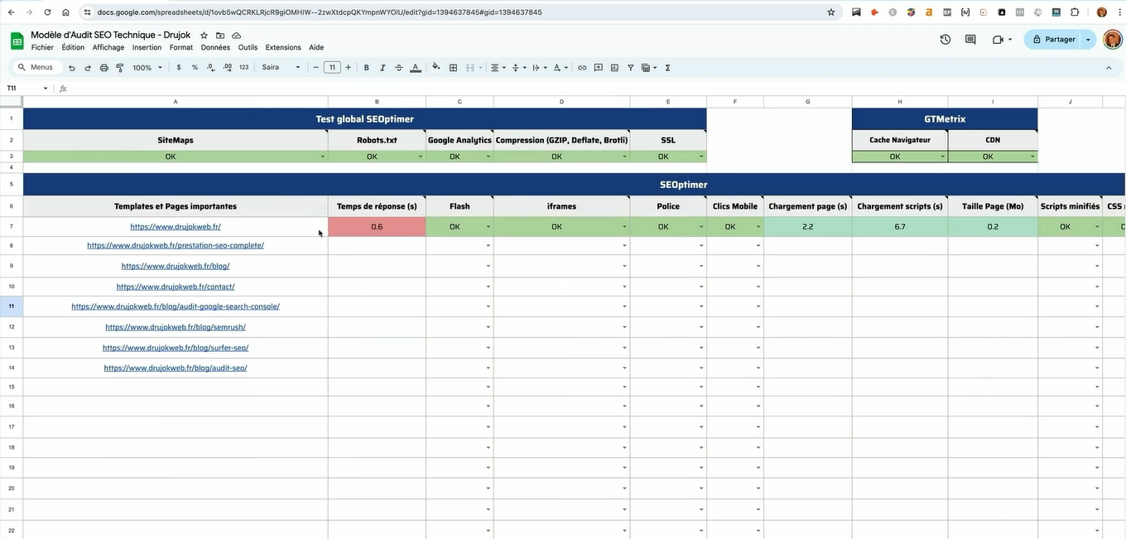Toggle italic formatting
Screen dimensions: 1126x539
point(383,68)
